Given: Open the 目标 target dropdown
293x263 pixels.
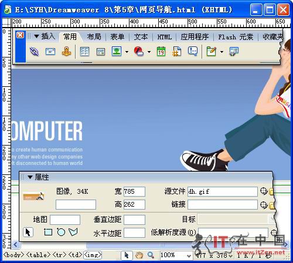Looking at the screenshot, I should (x=236, y=219).
